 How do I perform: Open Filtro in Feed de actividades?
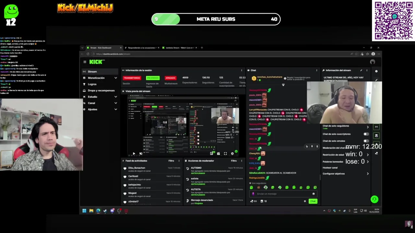tap(171, 161)
